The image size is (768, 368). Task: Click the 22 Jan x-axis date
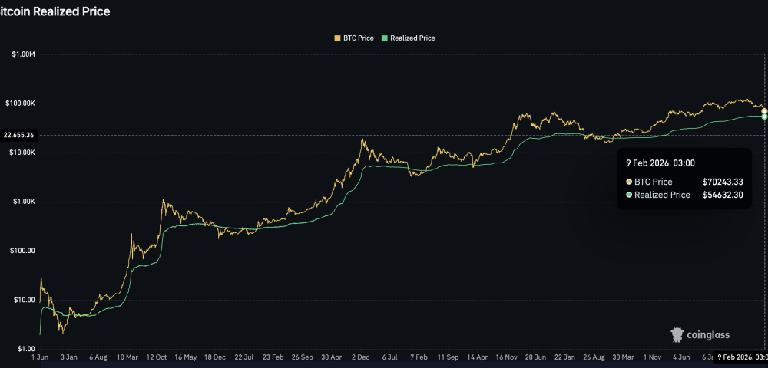(564, 358)
